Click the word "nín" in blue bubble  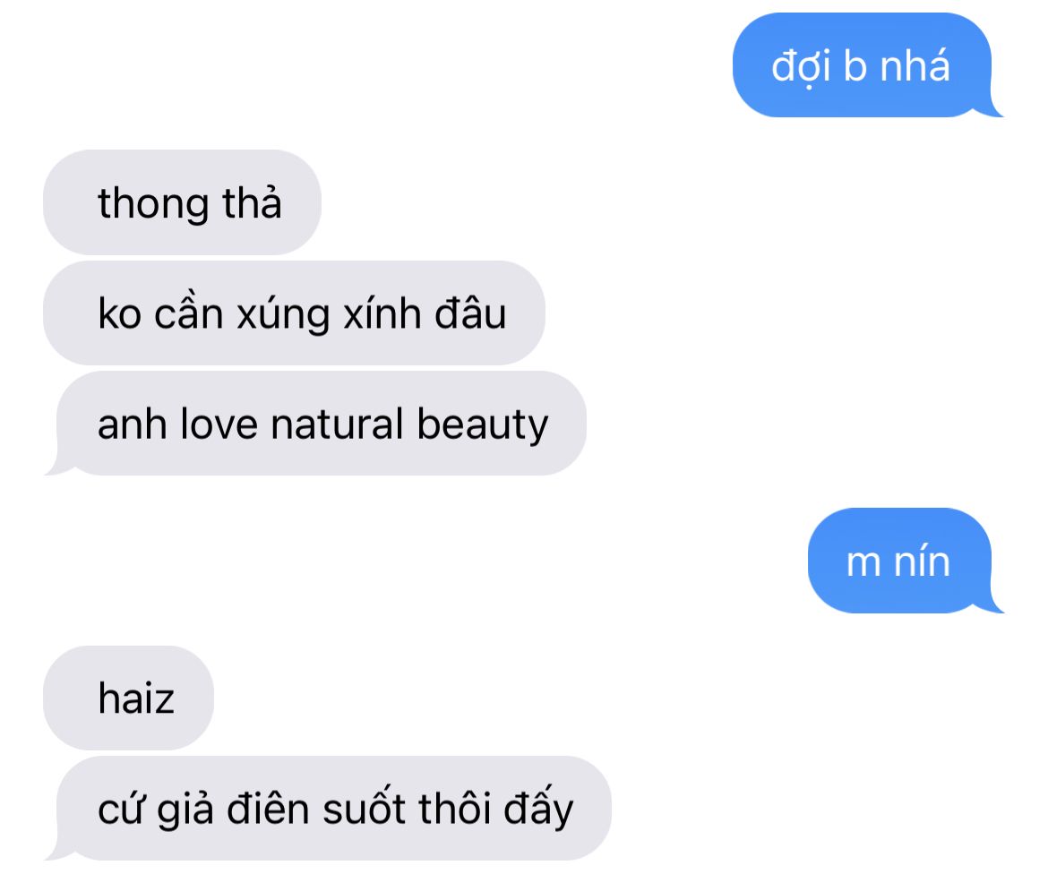pos(923,561)
